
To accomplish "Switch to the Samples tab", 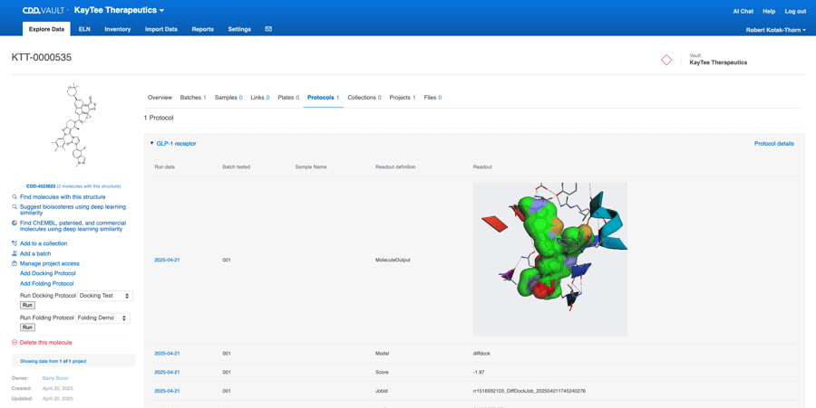I will coord(228,98).
